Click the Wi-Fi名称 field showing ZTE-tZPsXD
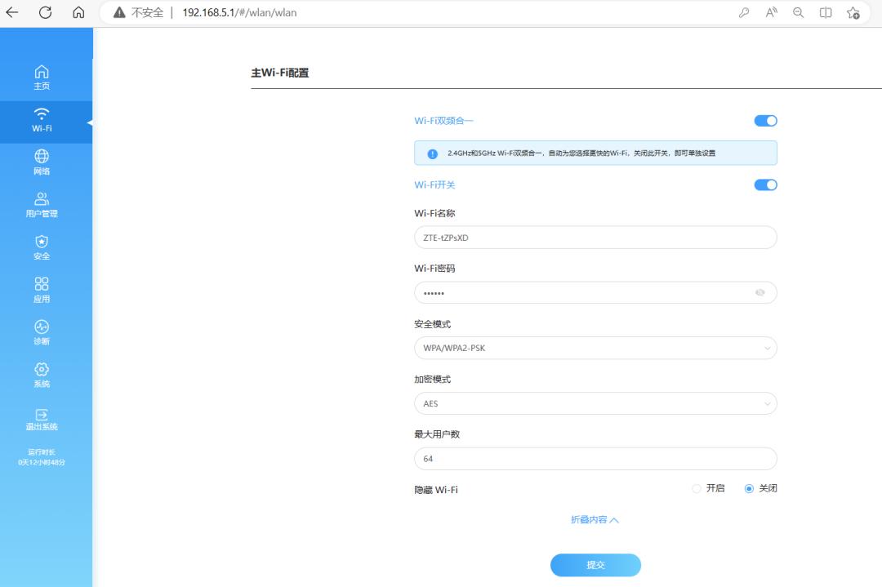Image resolution: width=882 pixels, height=587 pixels. (x=595, y=237)
